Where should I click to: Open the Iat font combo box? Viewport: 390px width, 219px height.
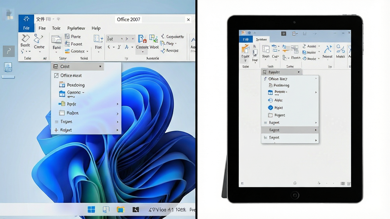(x=115, y=39)
